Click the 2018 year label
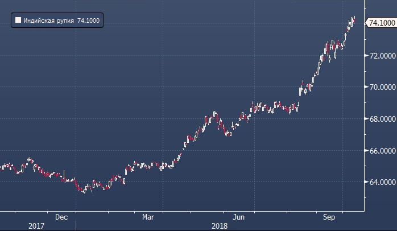Image resolution: width=397 pixels, height=231 pixels. [x=220, y=226]
